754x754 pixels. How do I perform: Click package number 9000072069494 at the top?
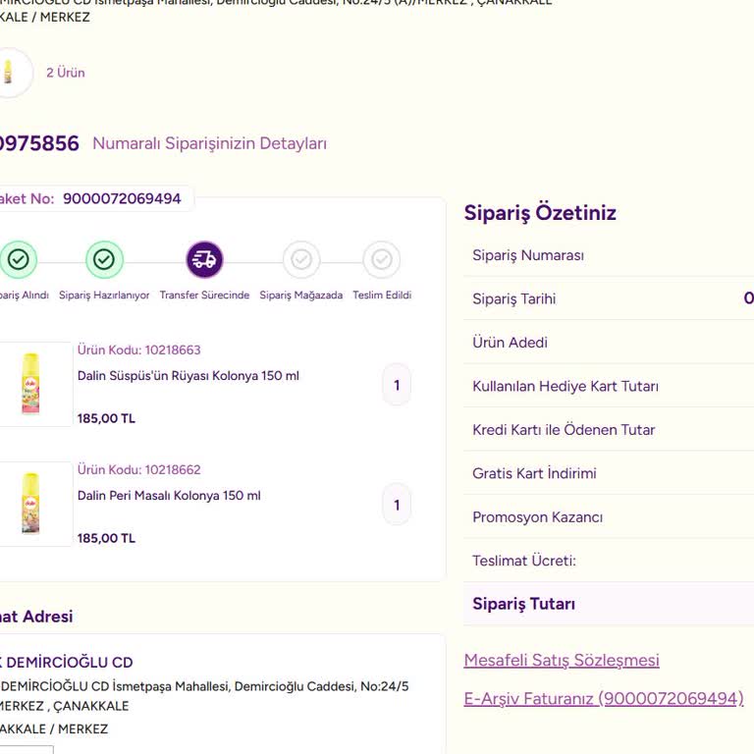point(122,198)
